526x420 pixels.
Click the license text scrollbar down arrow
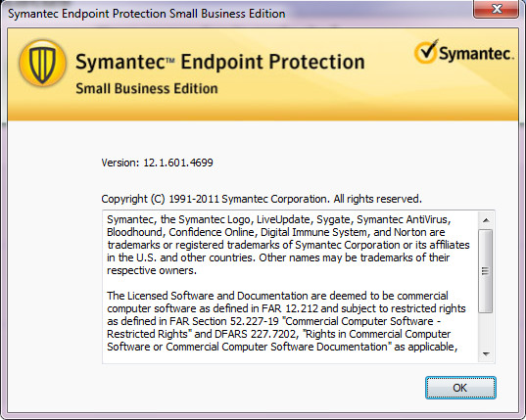pyautogui.click(x=486, y=353)
